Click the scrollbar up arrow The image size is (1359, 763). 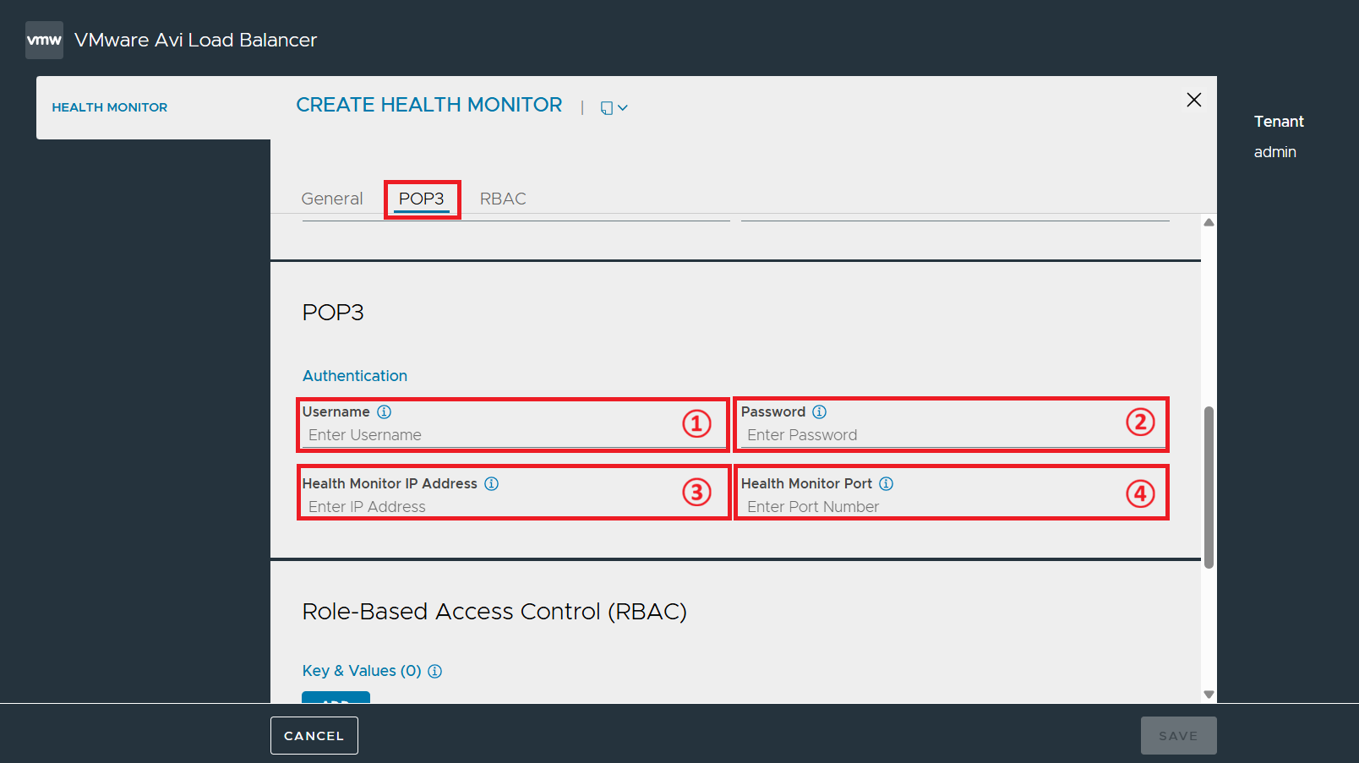(1209, 223)
